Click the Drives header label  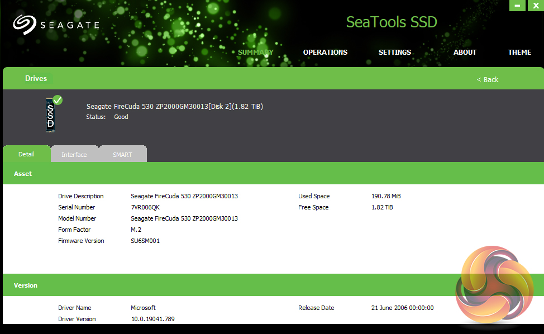point(36,78)
